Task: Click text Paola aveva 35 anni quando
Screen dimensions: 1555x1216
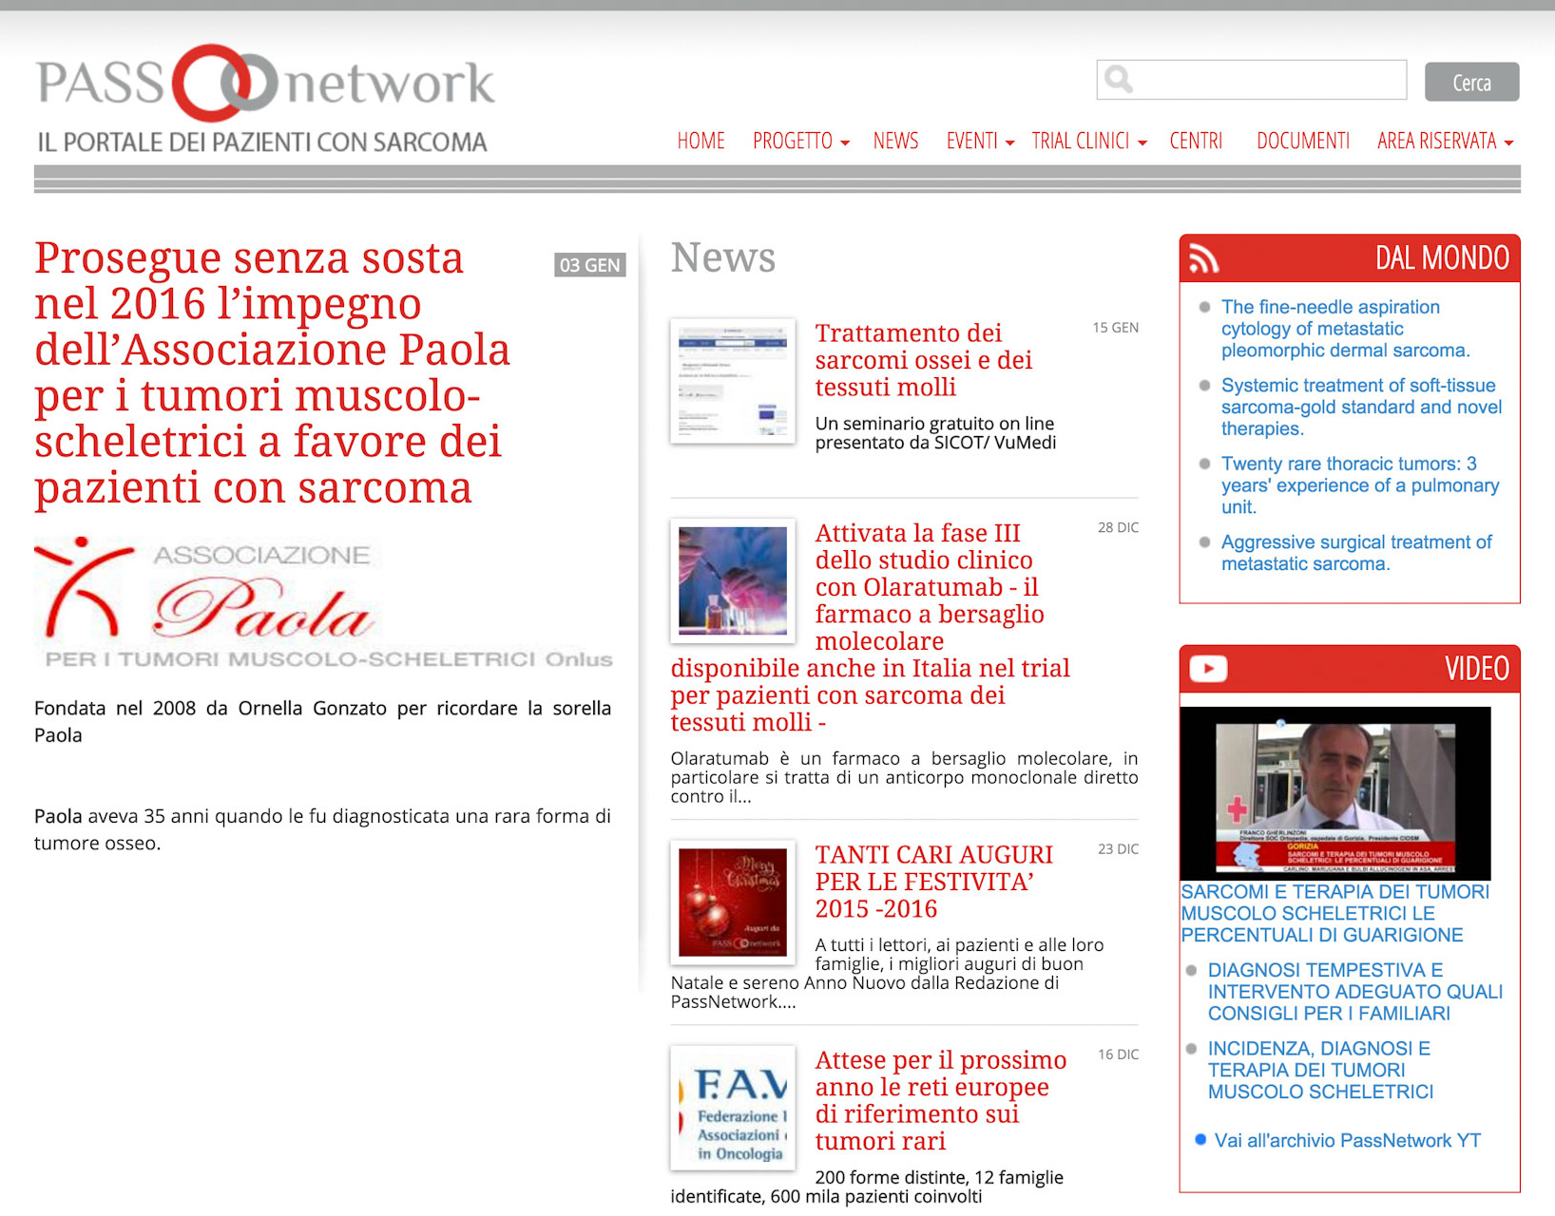Action: click(x=323, y=829)
